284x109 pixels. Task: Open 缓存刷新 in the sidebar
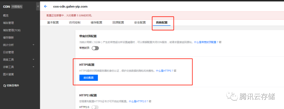[8, 38]
